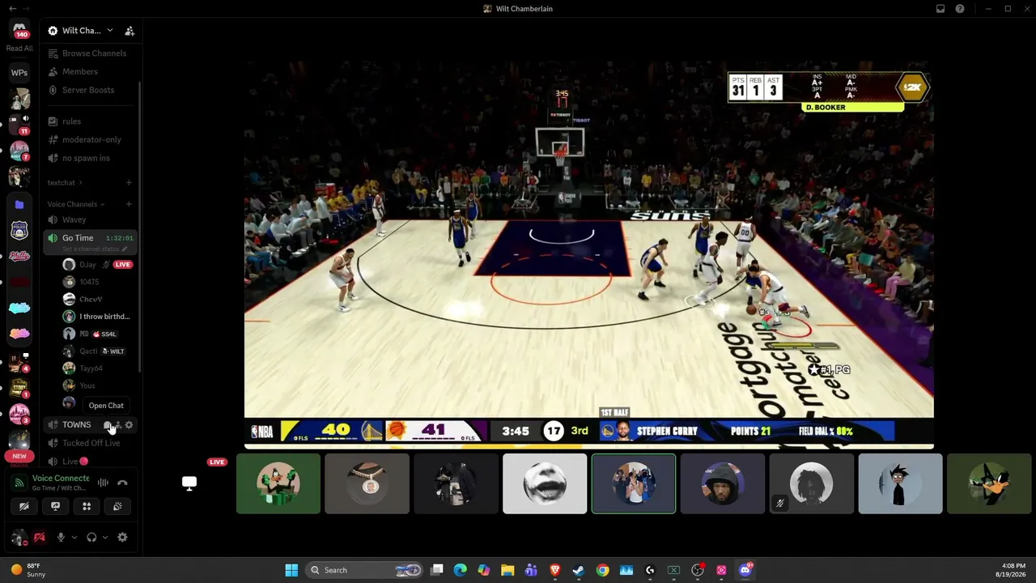Collapse the textchat category

[65, 183]
